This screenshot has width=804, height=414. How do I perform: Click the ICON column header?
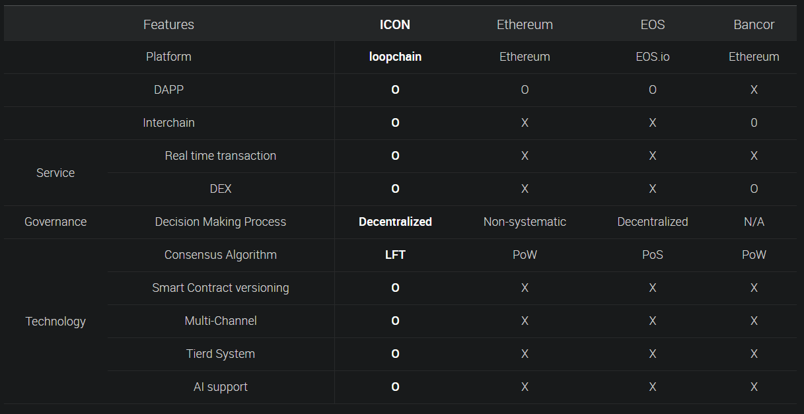pyautogui.click(x=395, y=24)
